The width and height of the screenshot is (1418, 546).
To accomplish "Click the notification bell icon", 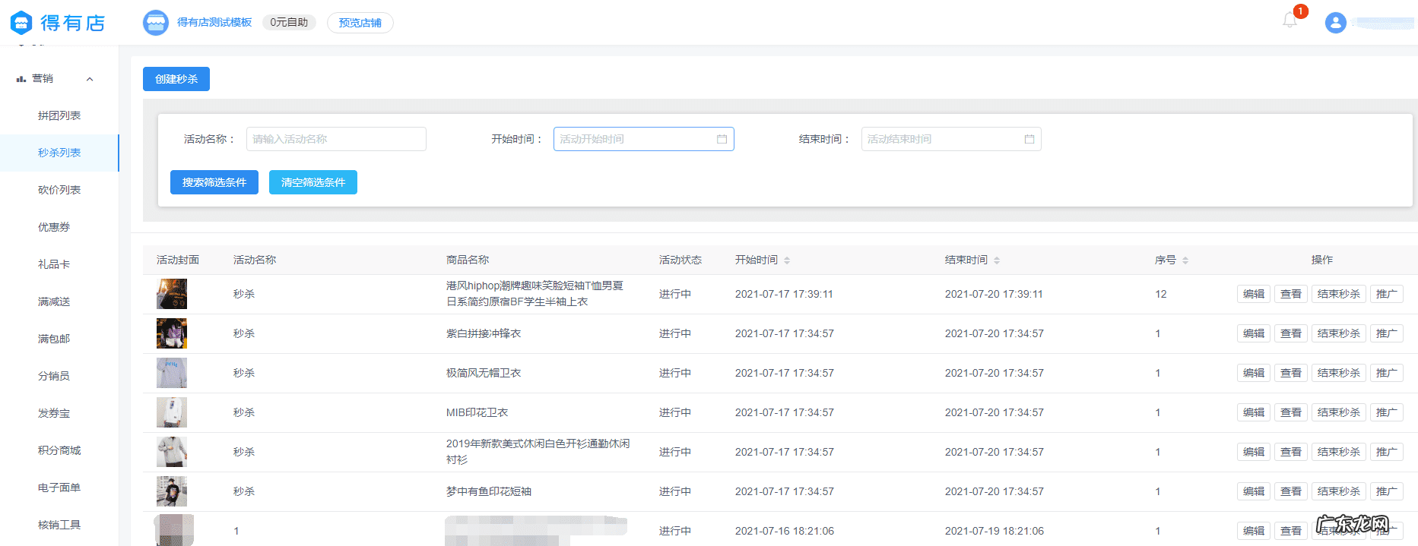I will (1290, 21).
